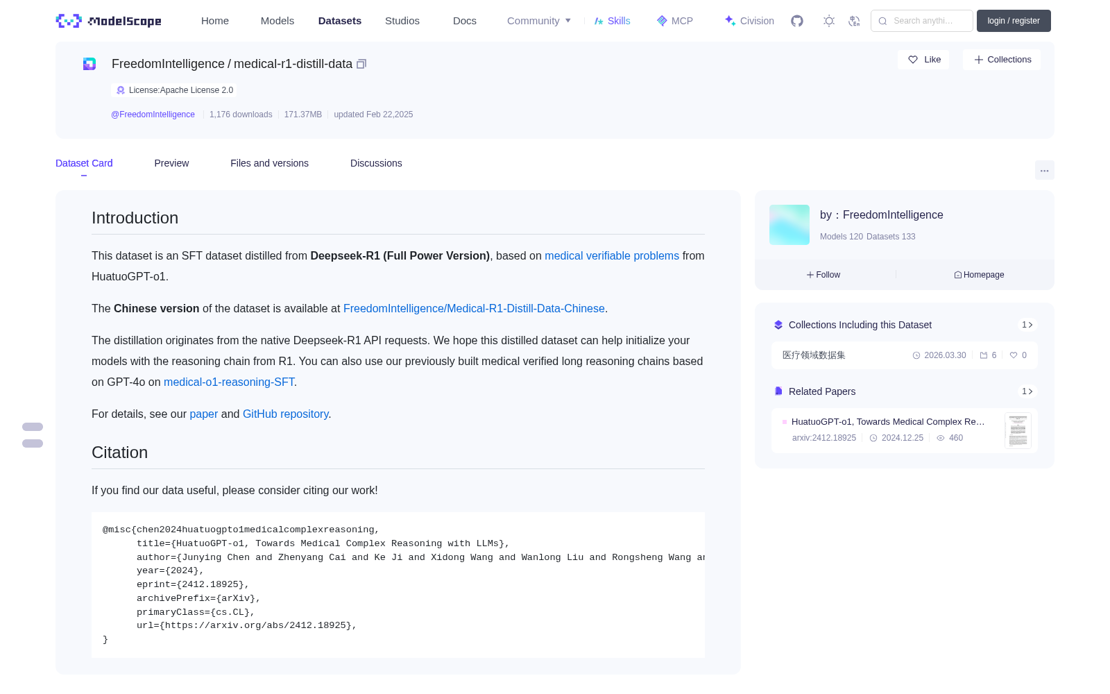This screenshot has height=694, width=1110.
Task: Expand Collections Including this Dataset chevron
Action: pyautogui.click(x=1027, y=325)
